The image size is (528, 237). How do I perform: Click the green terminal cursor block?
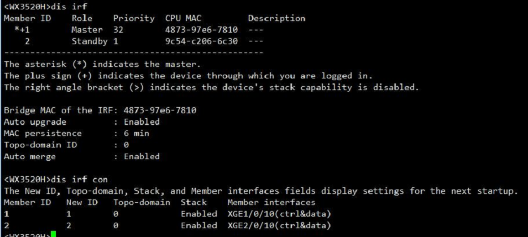pos(53,235)
